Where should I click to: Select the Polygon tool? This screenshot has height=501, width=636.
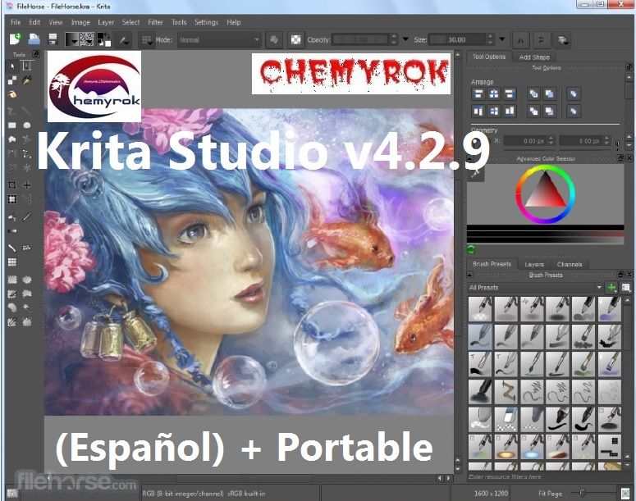pyautogui.click(x=12, y=139)
